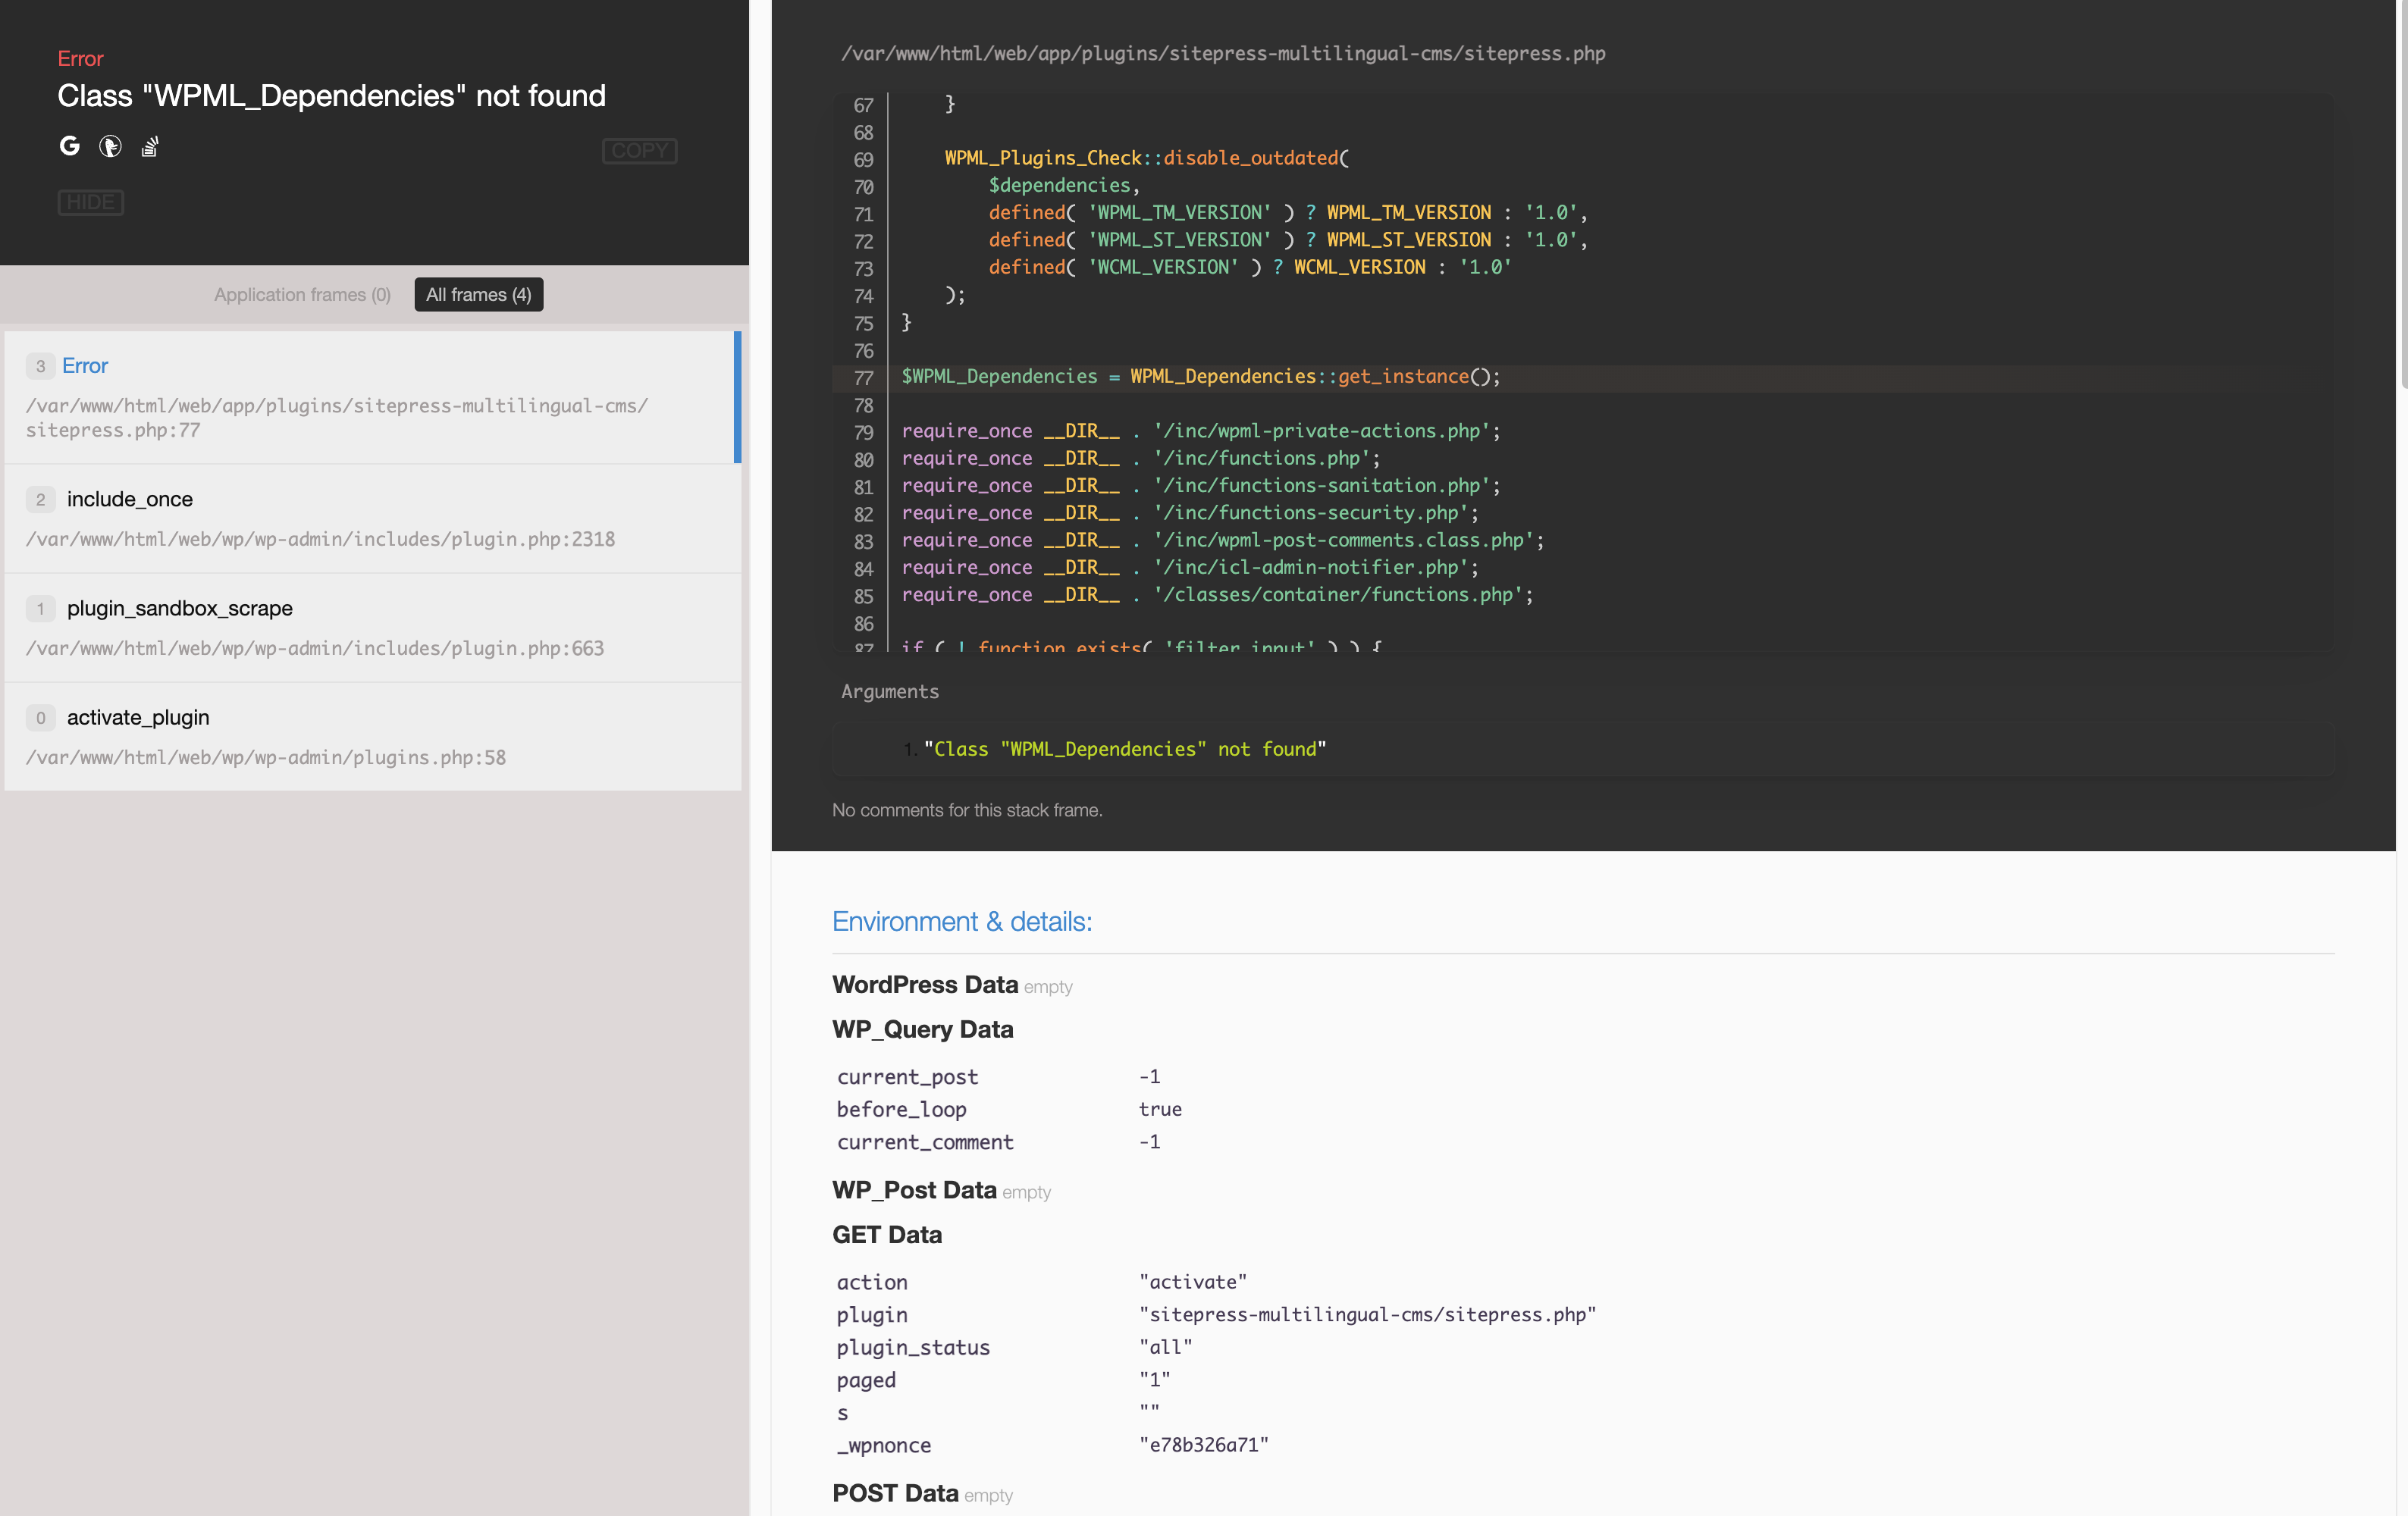Click the current_post row value
This screenshot has height=1516, width=2408.
point(1149,1076)
